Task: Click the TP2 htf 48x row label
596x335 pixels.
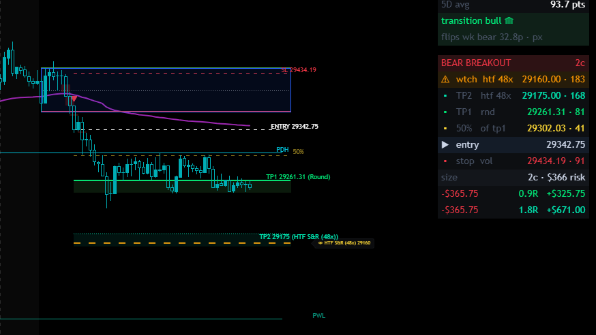Action: tap(483, 95)
